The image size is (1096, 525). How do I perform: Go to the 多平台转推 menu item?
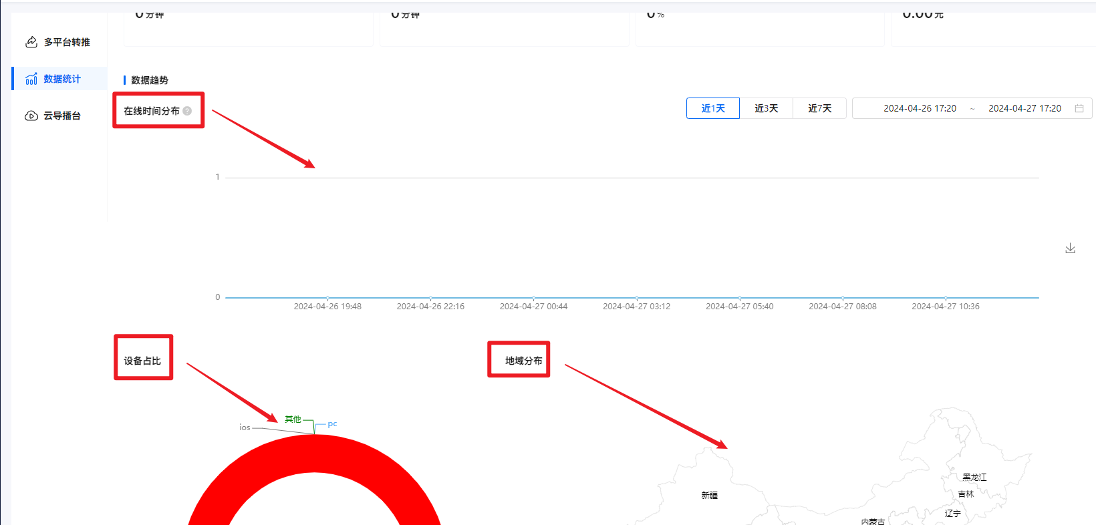[67, 42]
